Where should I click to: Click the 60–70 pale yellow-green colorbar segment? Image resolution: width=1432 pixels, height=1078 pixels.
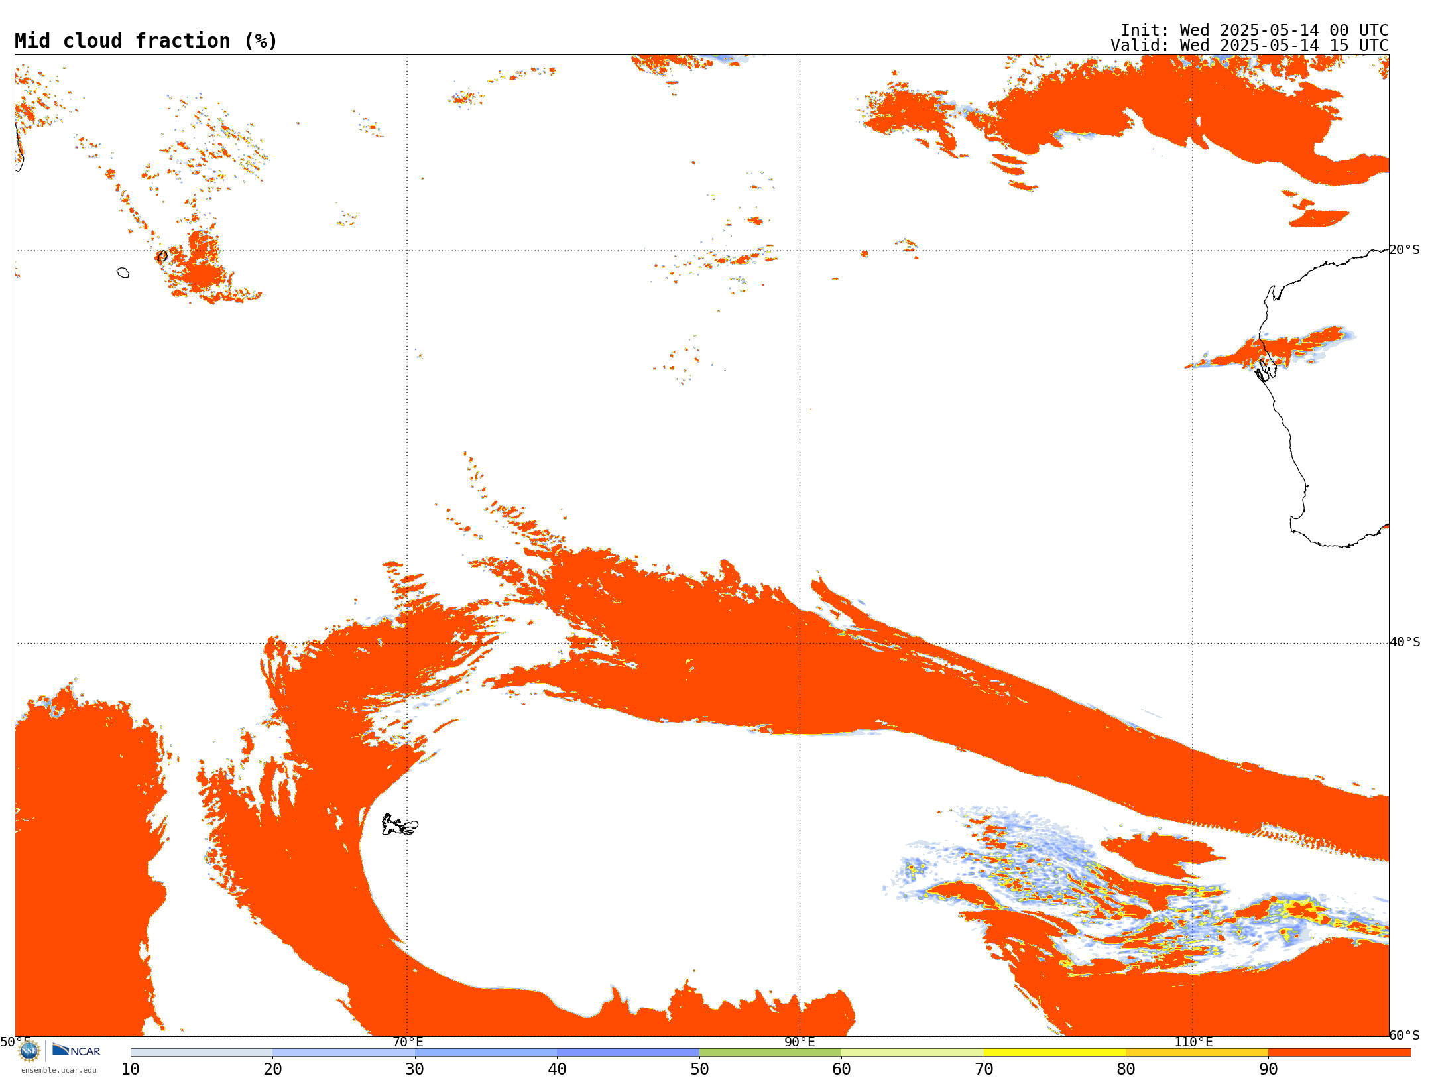[912, 1053]
